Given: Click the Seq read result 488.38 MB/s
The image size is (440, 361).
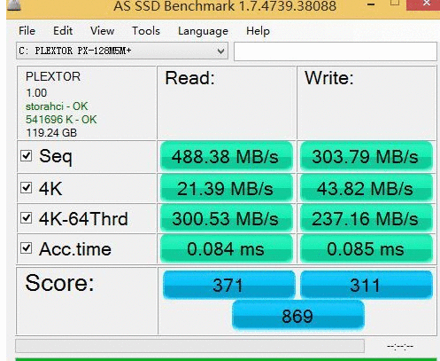Looking at the screenshot, I should click(227, 156).
